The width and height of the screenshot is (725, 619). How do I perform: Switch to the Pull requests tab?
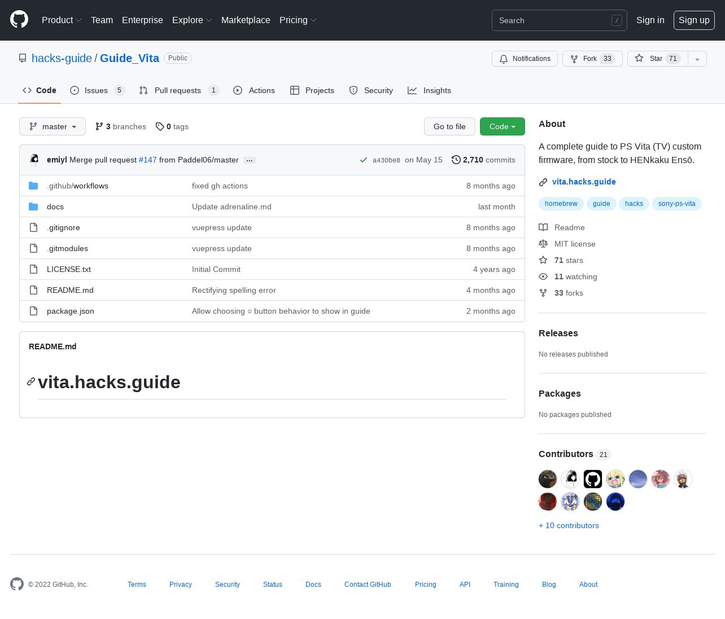point(178,90)
